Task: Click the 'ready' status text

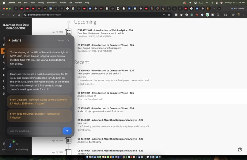Action: pos(61,41)
